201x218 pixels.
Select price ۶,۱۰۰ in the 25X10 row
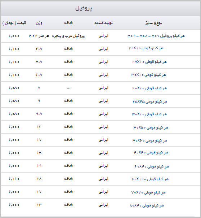click(x=14, y=62)
